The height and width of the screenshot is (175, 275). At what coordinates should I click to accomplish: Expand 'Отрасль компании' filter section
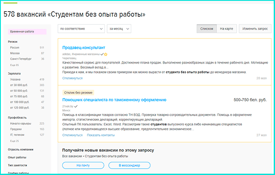pyautogui.click(x=20, y=149)
